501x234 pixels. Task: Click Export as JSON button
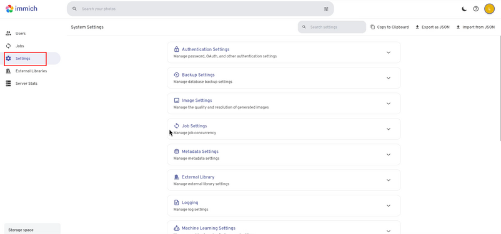coord(432,27)
